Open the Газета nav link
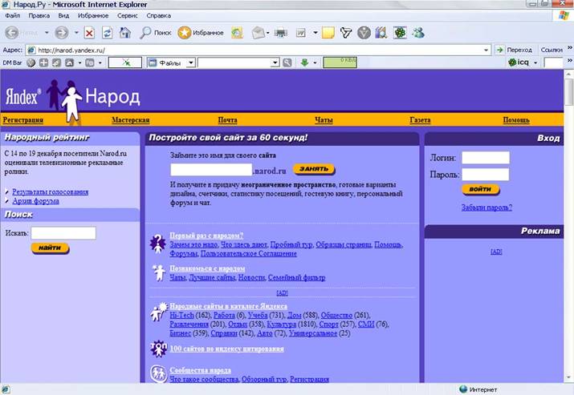 (420, 120)
